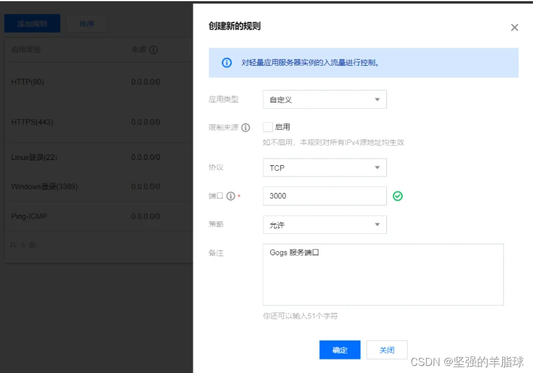Screen dimensions: 533x373
Task: Click the 共 5 条 total count text
Action: [x=22, y=245]
